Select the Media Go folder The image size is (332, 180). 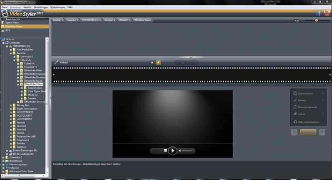click(x=33, y=95)
